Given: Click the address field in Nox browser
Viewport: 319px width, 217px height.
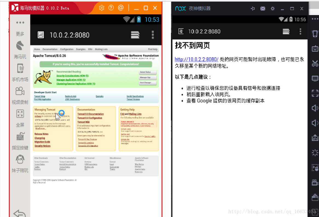Looking at the screenshot, I should [204, 32].
